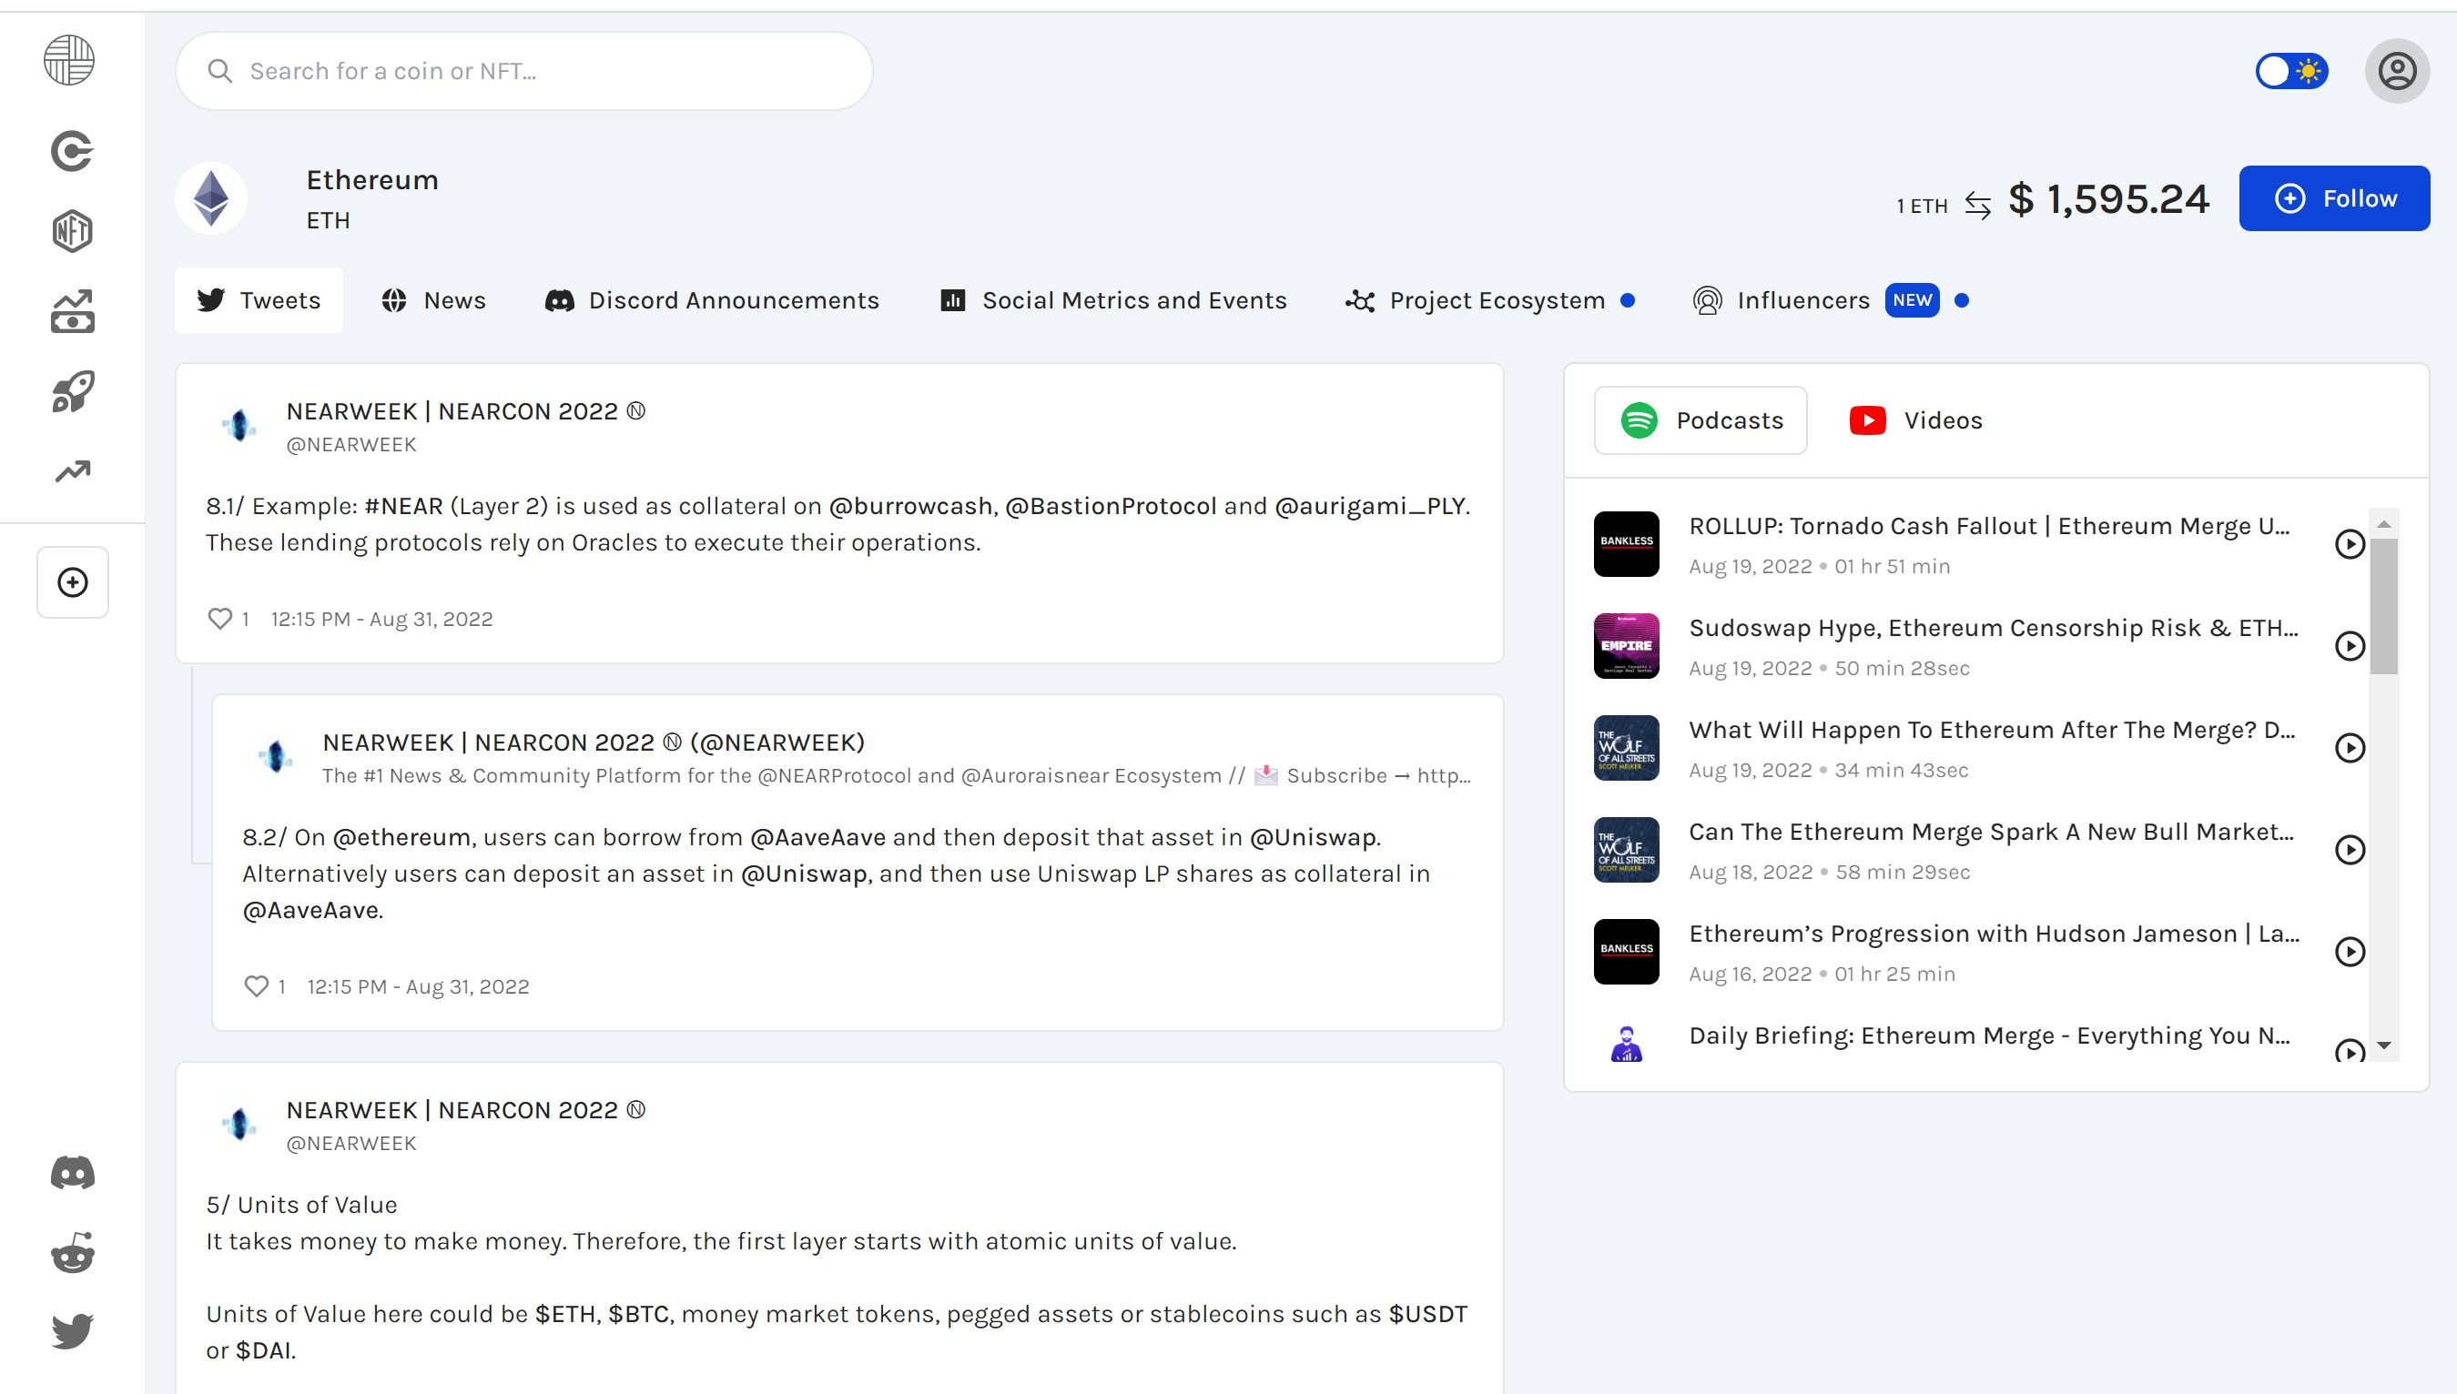Viewport: 2457px width, 1394px height.
Task: Click Wolf of All Streets thumbnail Aug 18
Action: click(1627, 850)
